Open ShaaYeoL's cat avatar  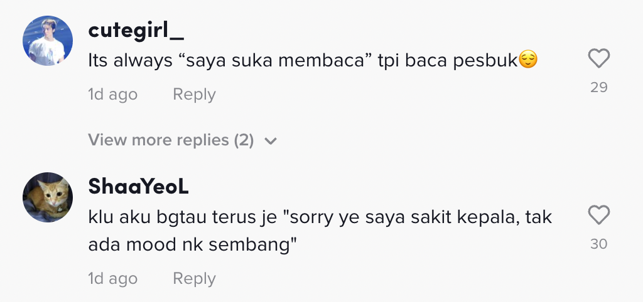tap(48, 197)
